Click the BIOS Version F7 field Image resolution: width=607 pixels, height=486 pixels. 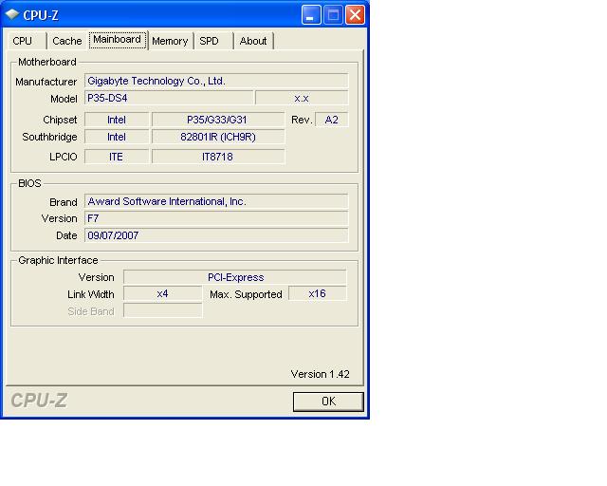coord(216,218)
